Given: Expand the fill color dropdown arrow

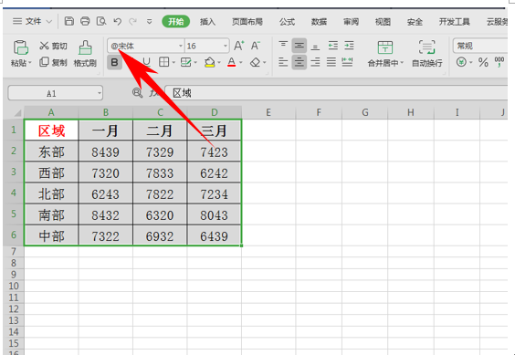Looking at the screenshot, I should point(219,62).
